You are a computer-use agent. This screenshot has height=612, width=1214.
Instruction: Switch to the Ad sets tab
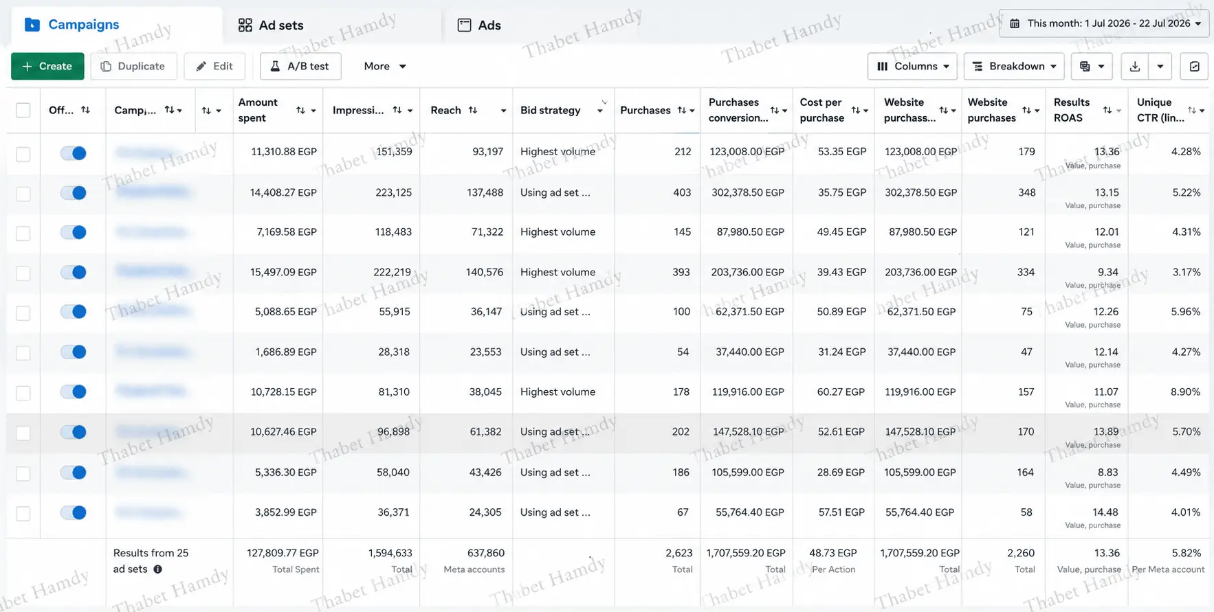(271, 25)
